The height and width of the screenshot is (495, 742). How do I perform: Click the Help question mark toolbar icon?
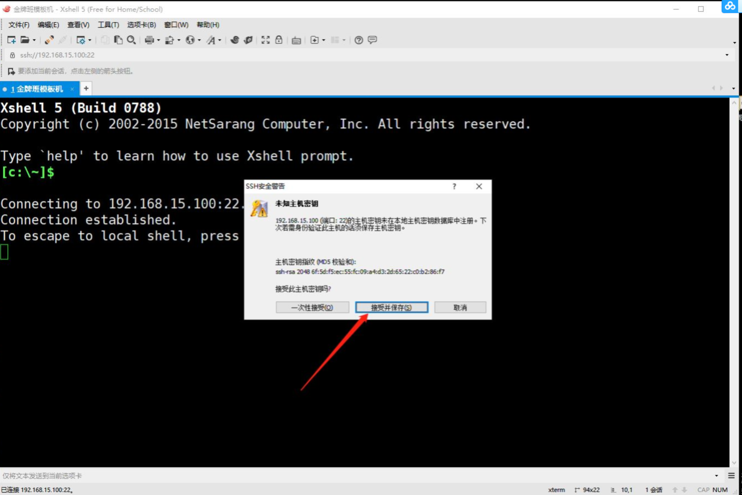tap(359, 40)
